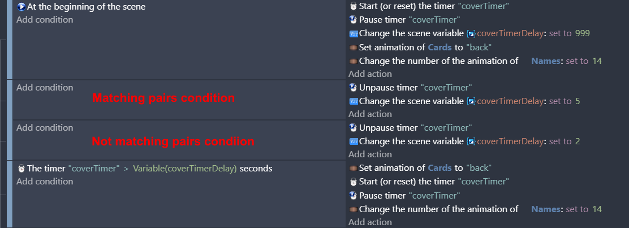The image size is (629, 228).
Task: Click 'Add condition' under the beginning of scene event
Action: click(45, 20)
